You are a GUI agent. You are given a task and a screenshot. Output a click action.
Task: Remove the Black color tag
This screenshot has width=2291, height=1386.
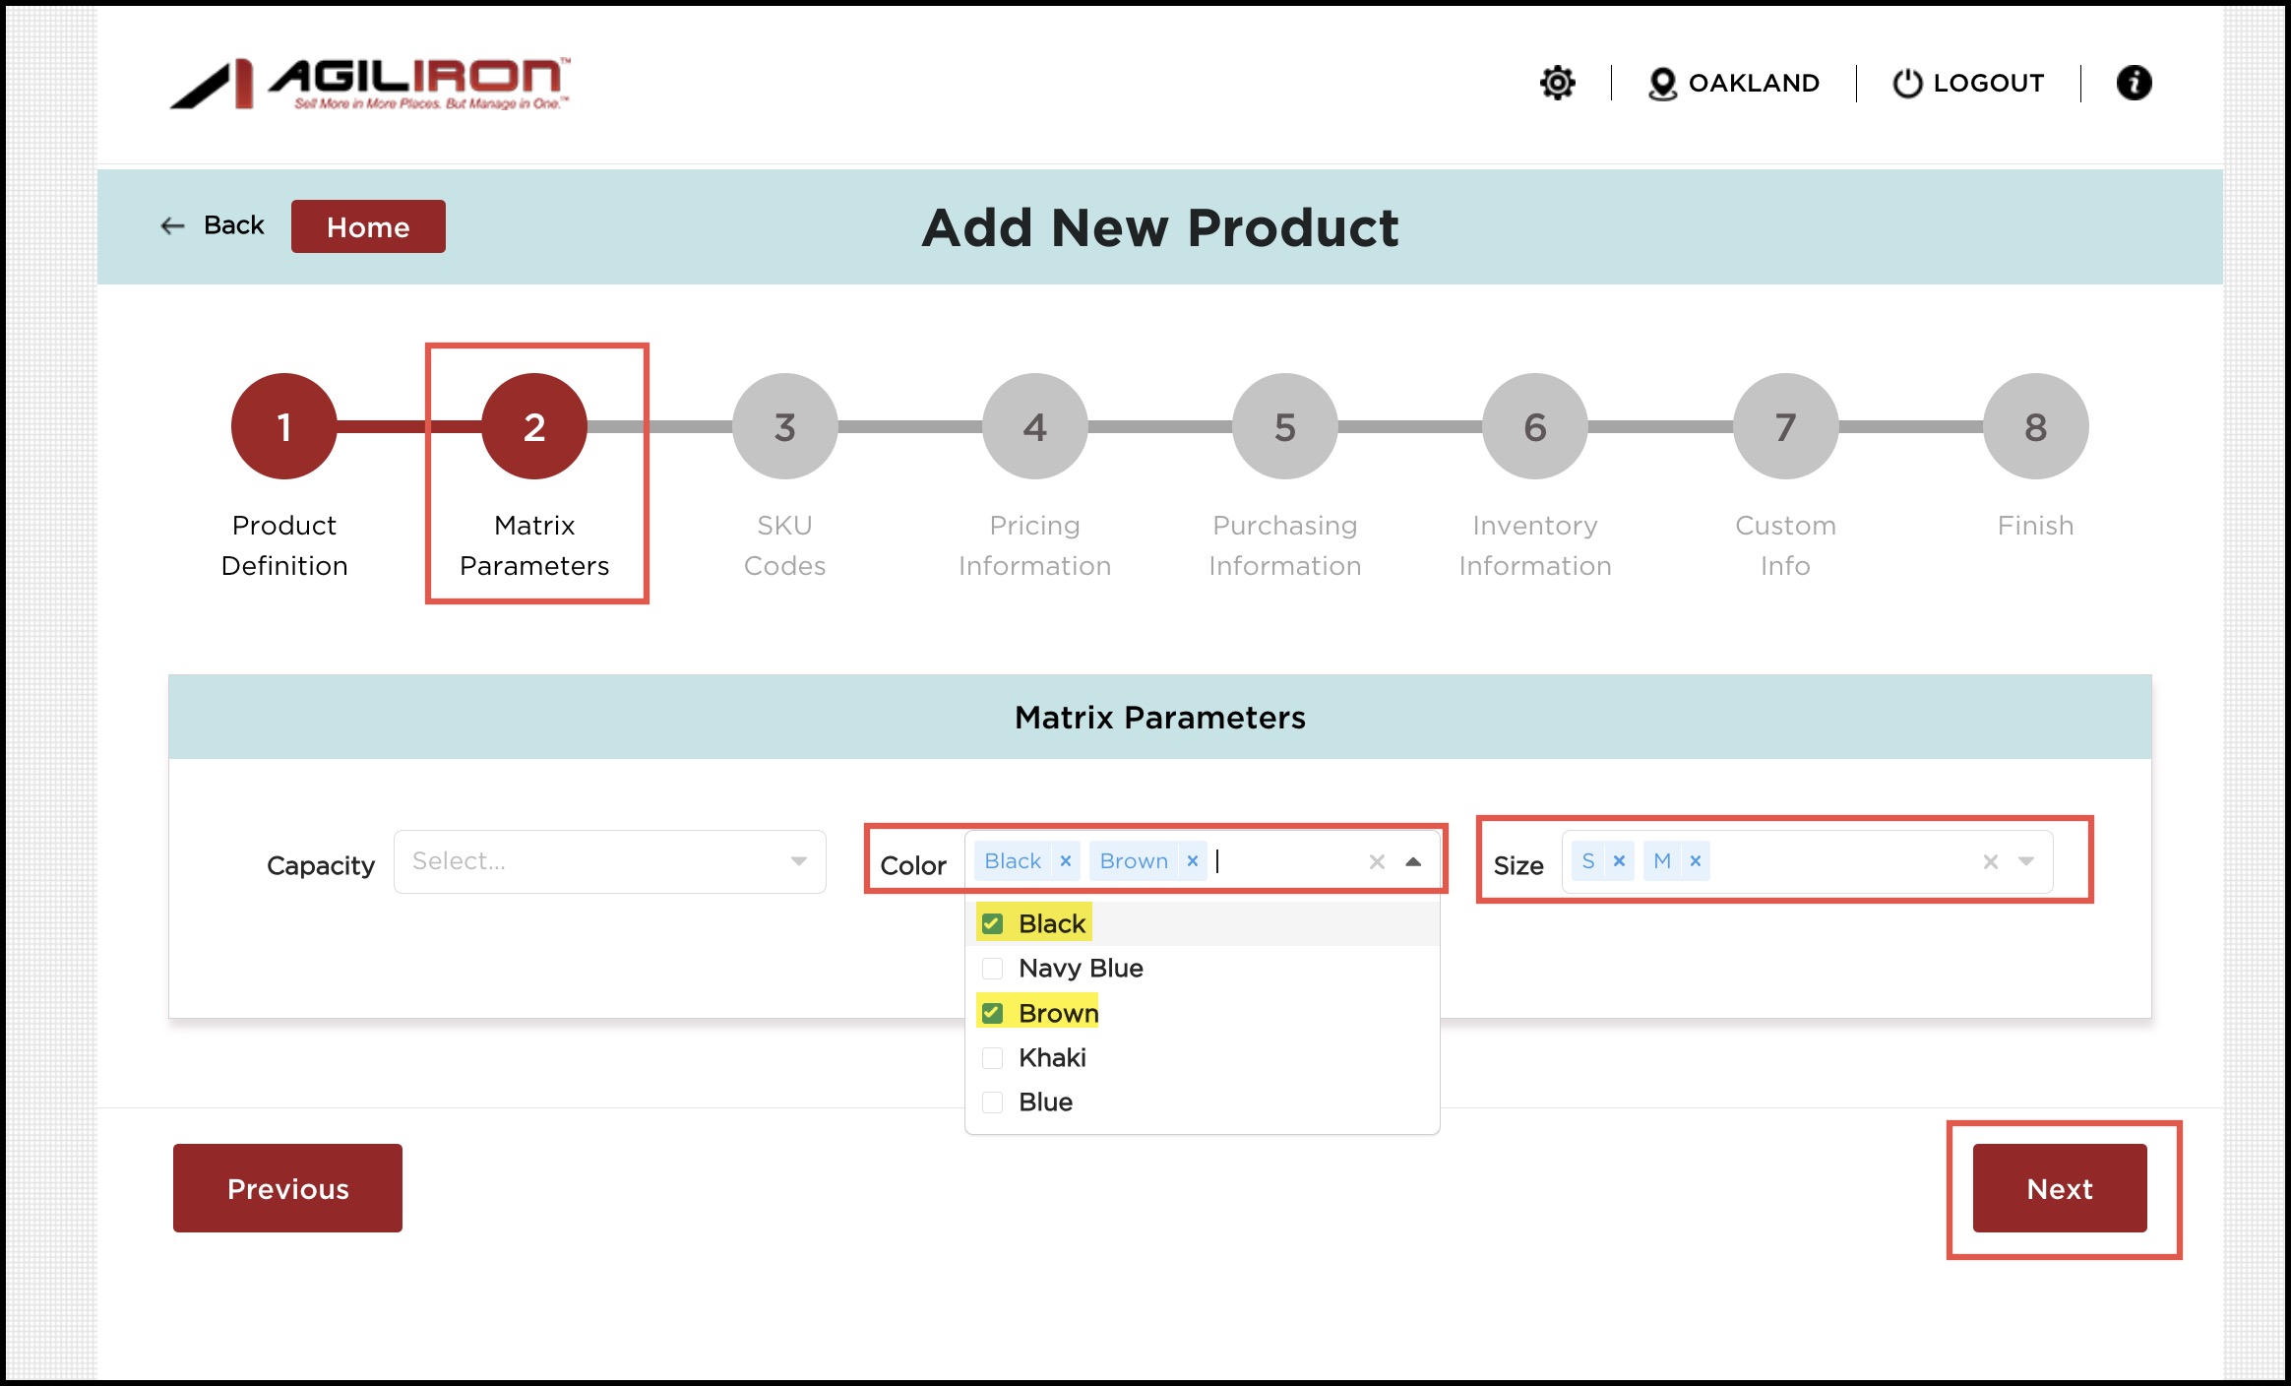(x=1065, y=861)
